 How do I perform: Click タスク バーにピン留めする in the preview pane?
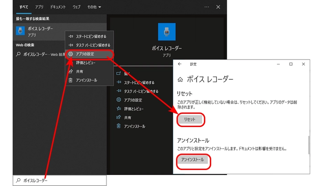point(141,91)
